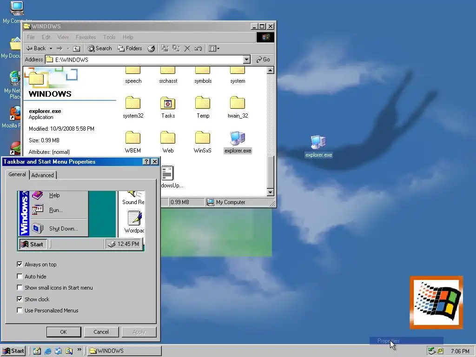The height and width of the screenshot is (357, 476).
Task: Open the Favorites menu
Action: 86,37
